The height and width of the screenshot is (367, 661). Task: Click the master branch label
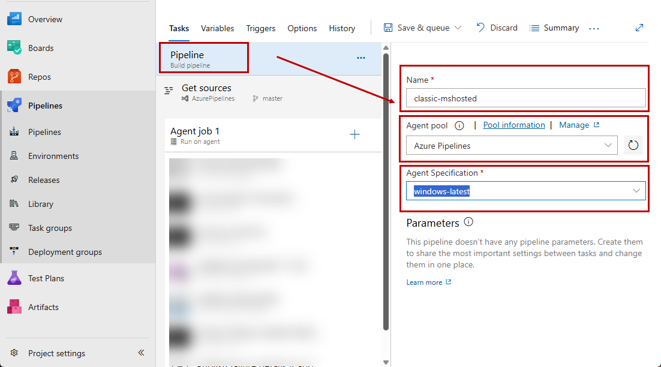point(272,98)
